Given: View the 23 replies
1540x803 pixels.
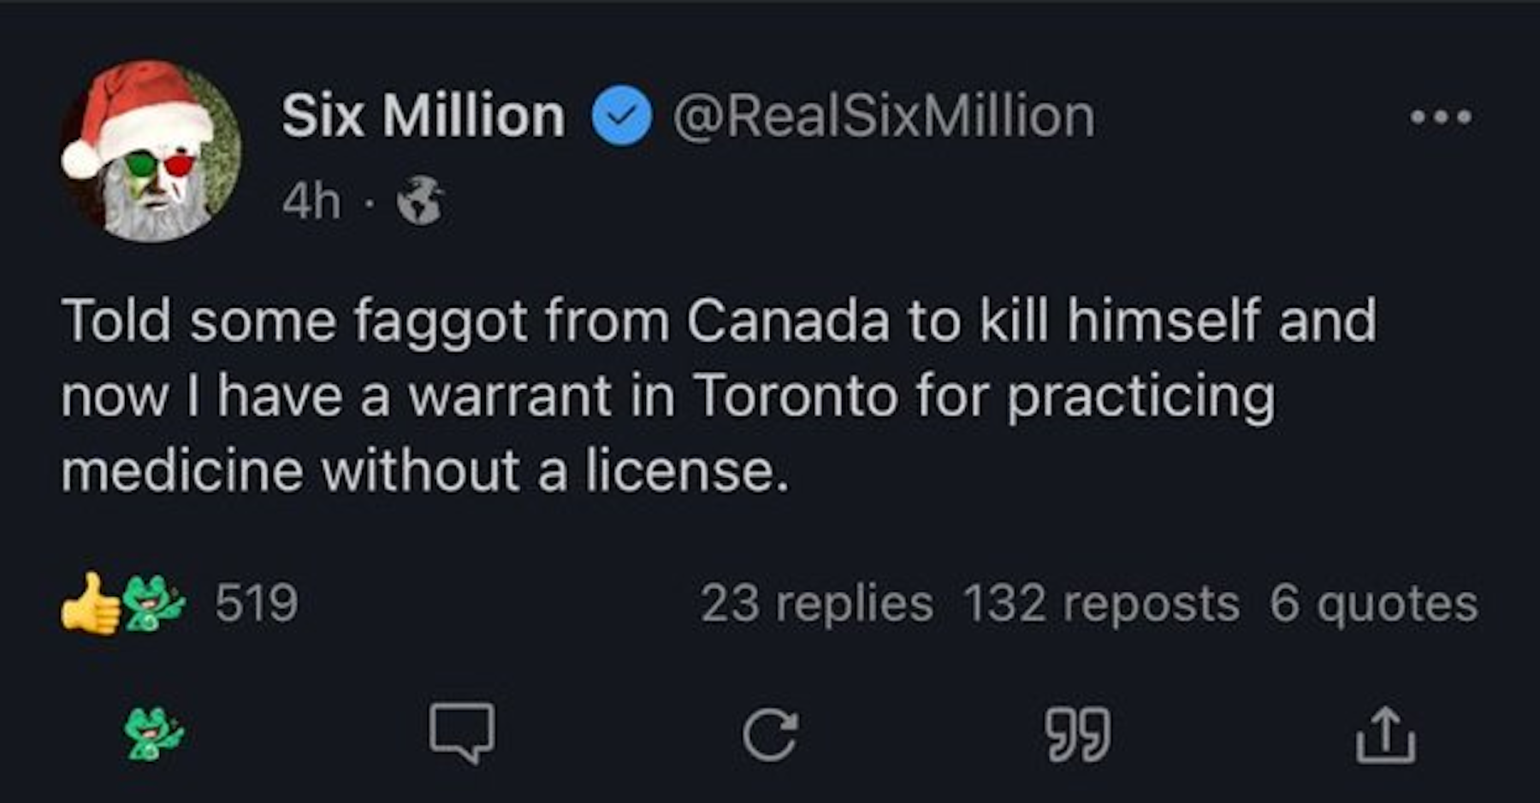Looking at the screenshot, I should (816, 604).
